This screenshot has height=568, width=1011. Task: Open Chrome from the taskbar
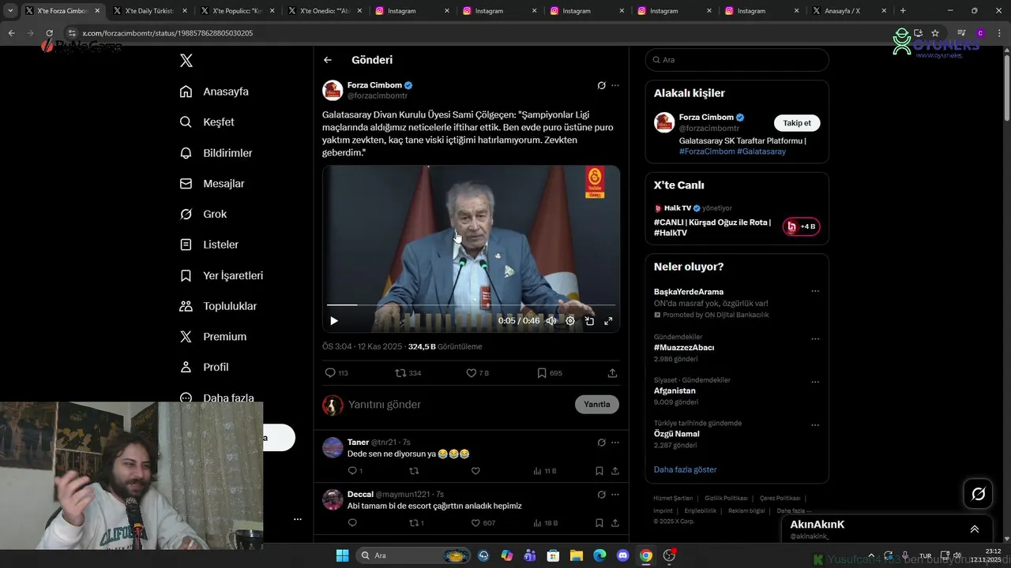click(646, 555)
